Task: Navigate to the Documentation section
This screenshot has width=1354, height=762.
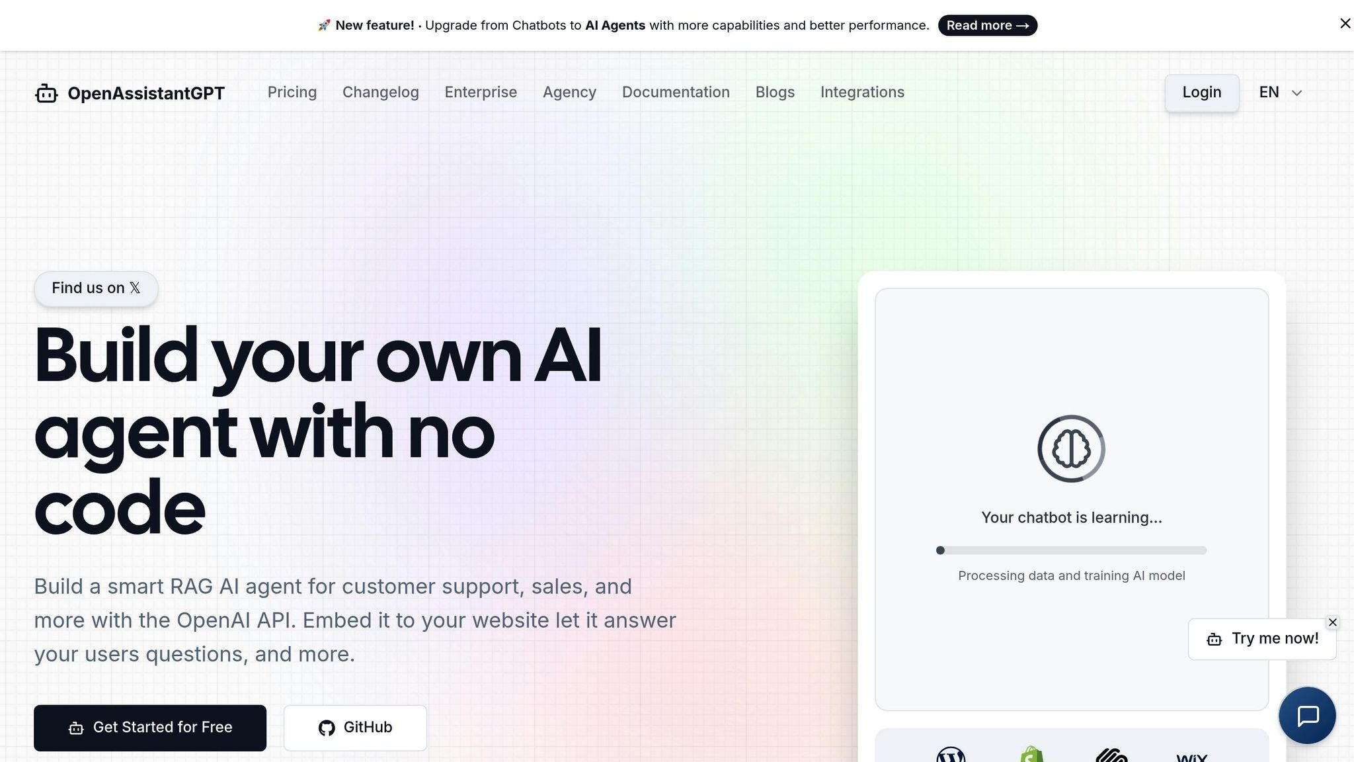Action: click(676, 93)
